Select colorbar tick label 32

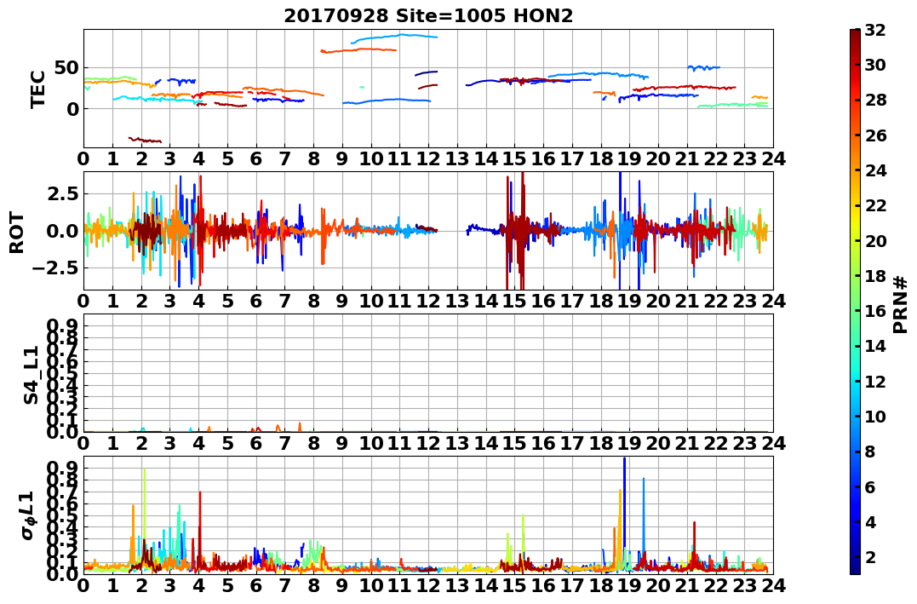tap(875, 30)
